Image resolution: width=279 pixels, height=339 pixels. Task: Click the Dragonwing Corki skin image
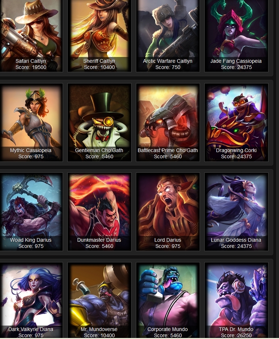click(x=236, y=122)
